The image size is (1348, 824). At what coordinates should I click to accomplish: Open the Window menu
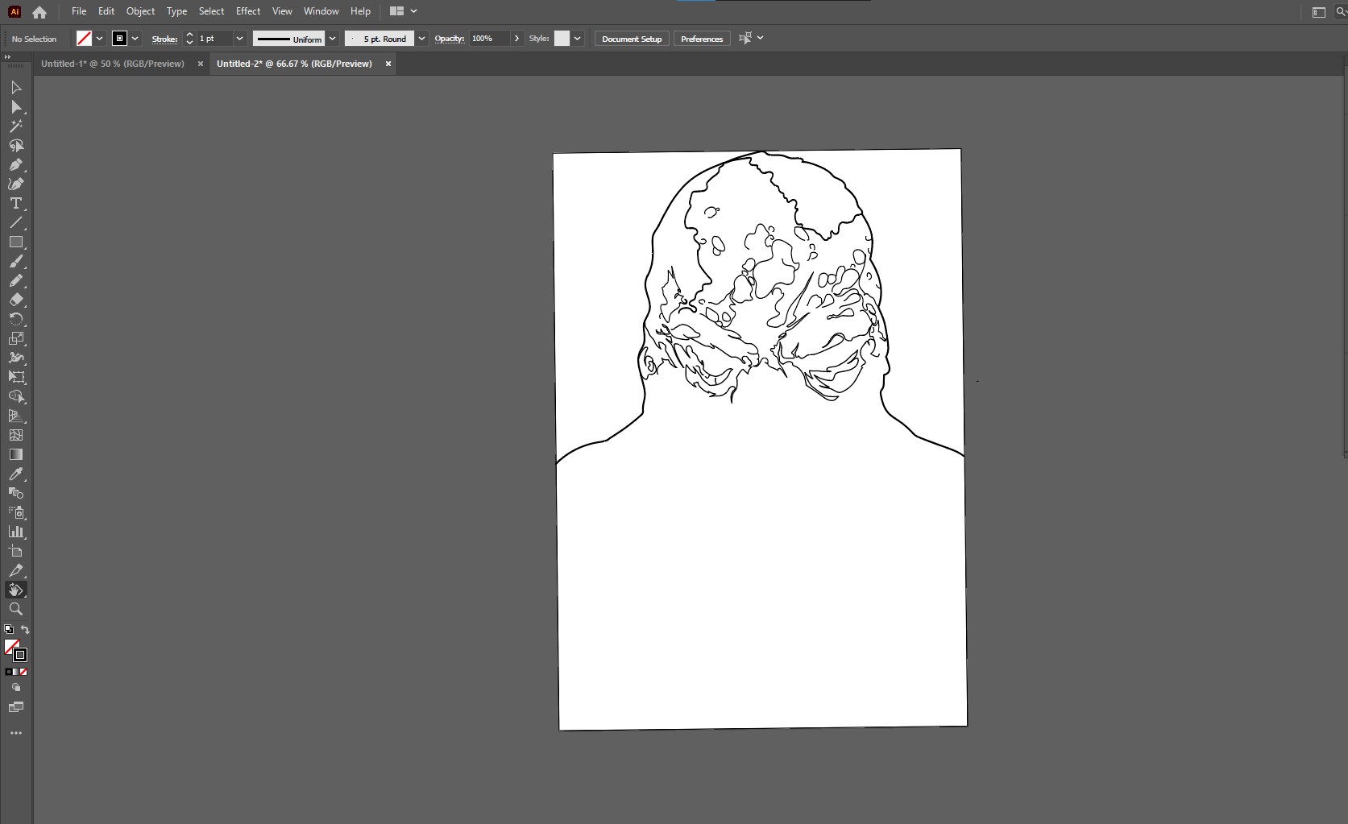(321, 11)
